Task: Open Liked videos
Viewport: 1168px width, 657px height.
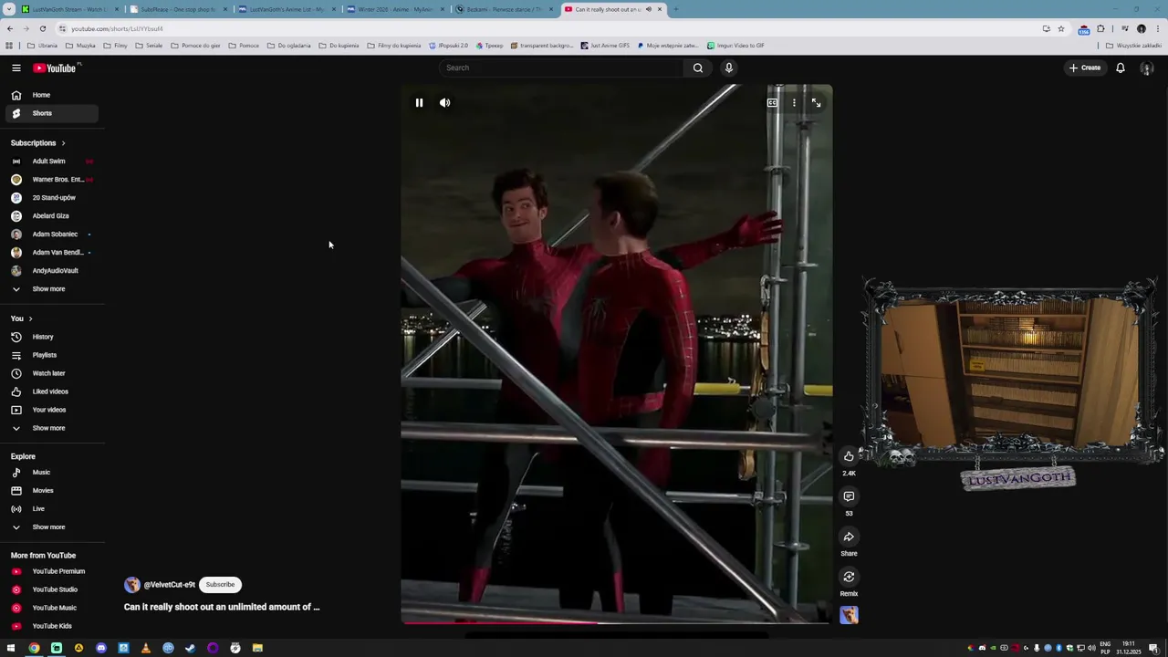Action: click(50, 391)
